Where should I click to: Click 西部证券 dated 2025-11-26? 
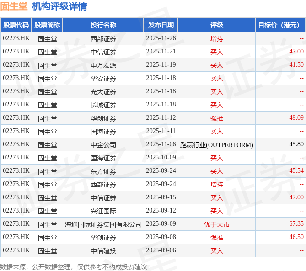103,39
